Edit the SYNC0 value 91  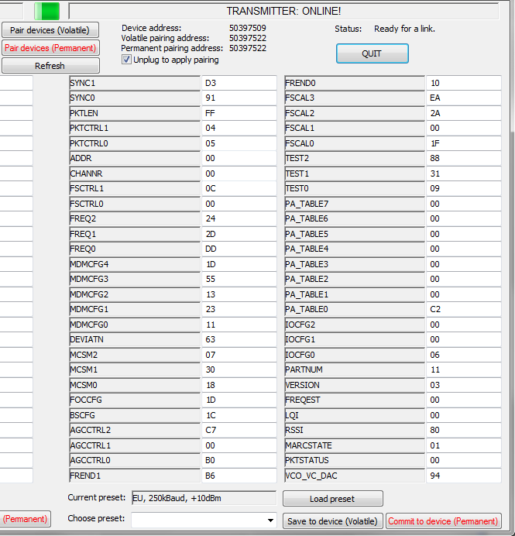coord(239,98)
